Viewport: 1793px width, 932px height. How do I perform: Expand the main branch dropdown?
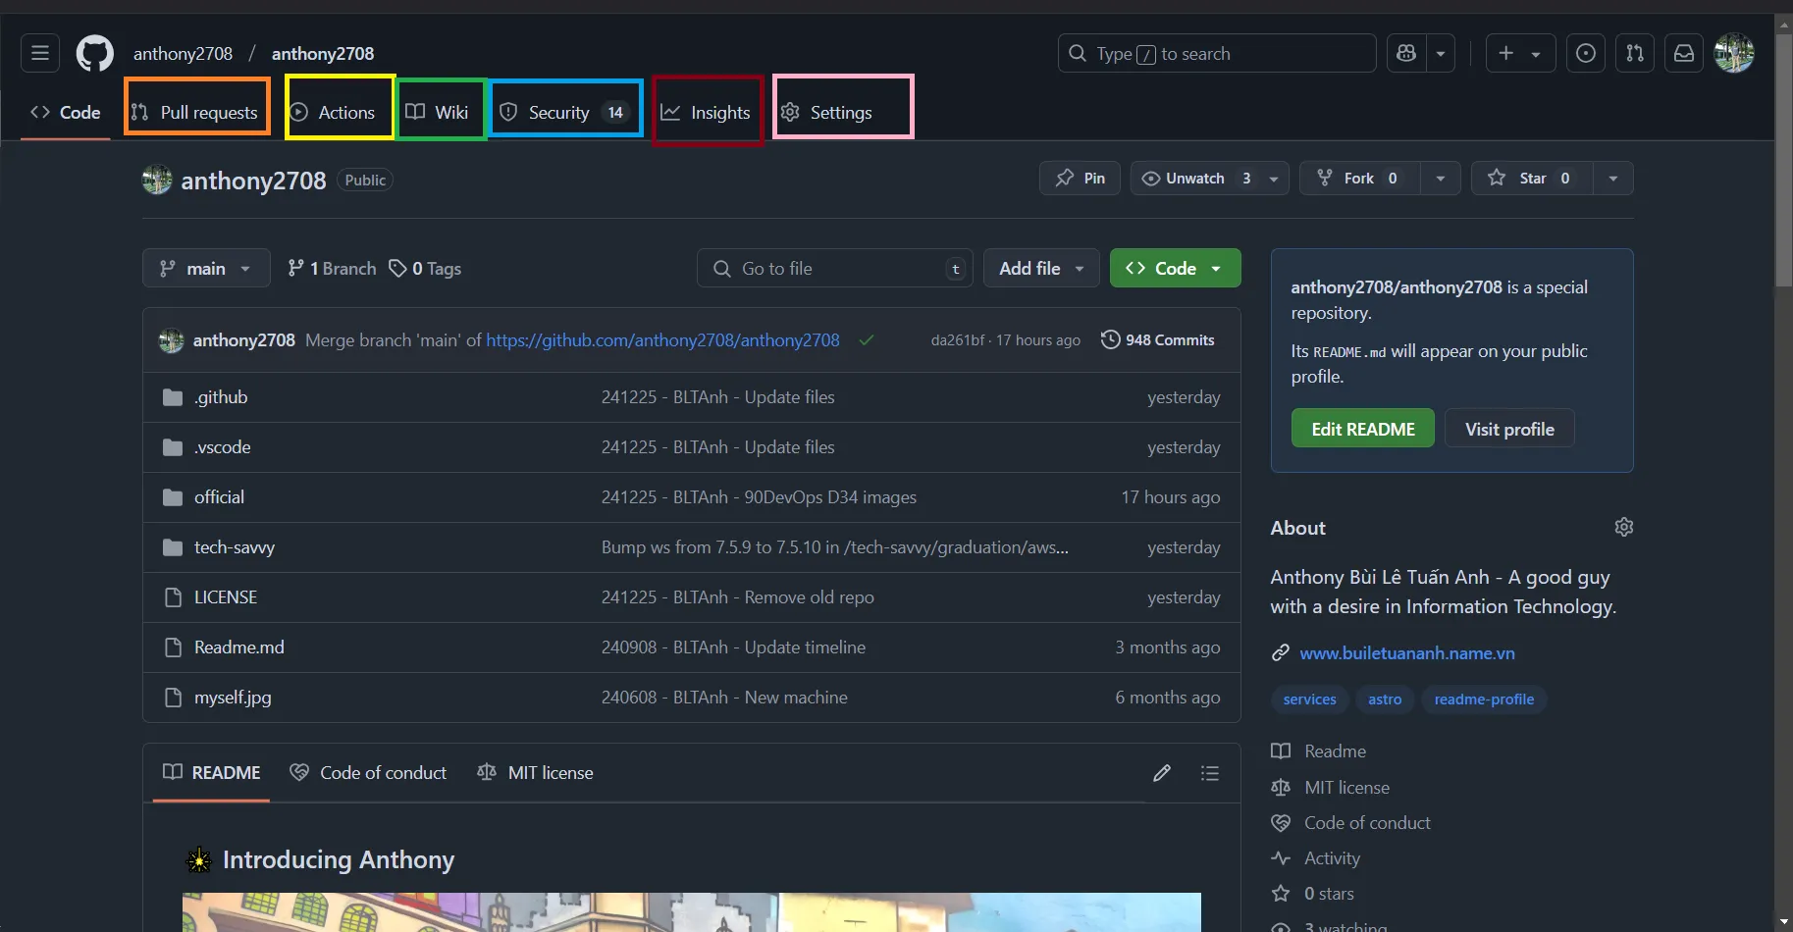pyautogui.click(x=206, y=268)
